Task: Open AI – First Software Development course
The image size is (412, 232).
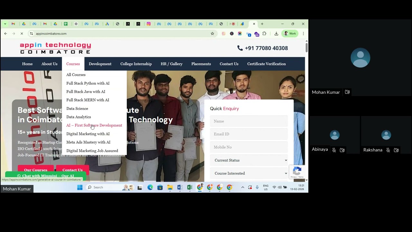Action: [94, 125]
